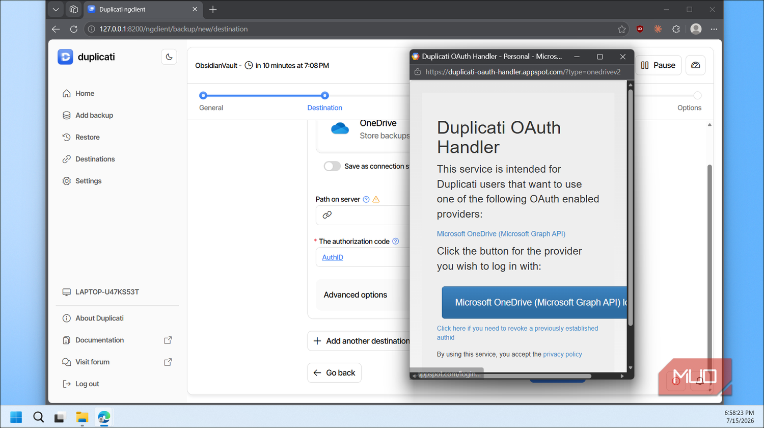Screen dimensions: 764x428
Task: Open the browser profile avatar
Action: (x=696, y=29)
